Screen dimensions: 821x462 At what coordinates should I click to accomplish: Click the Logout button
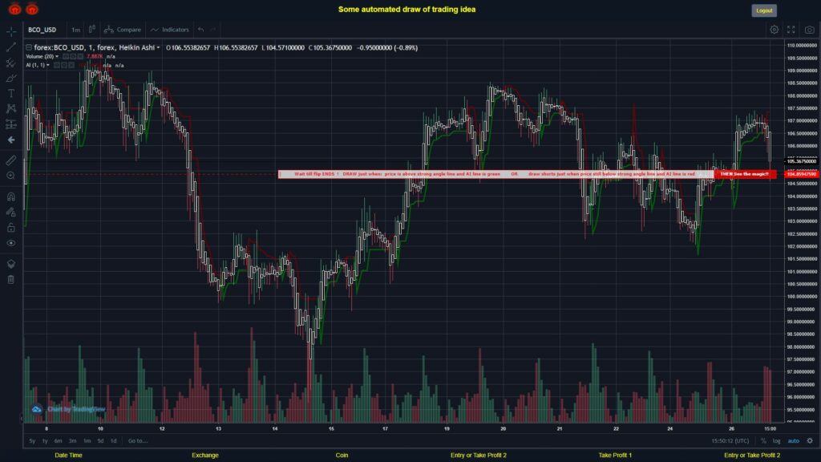click(x=764, y=10)
